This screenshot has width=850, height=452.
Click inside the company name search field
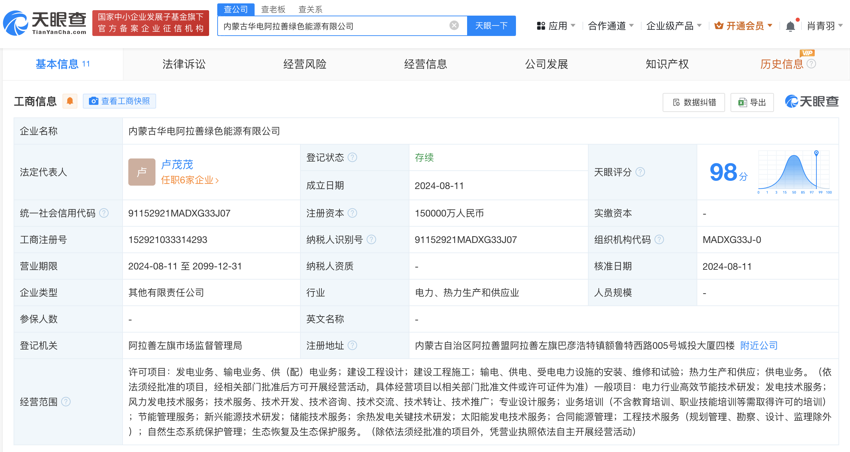tap(339, 25)
